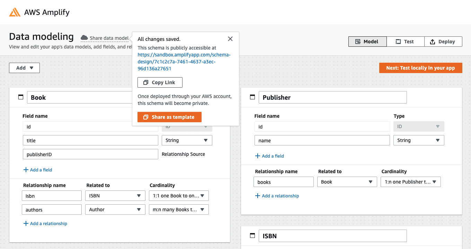Click the Share data model link

point(109,38)
